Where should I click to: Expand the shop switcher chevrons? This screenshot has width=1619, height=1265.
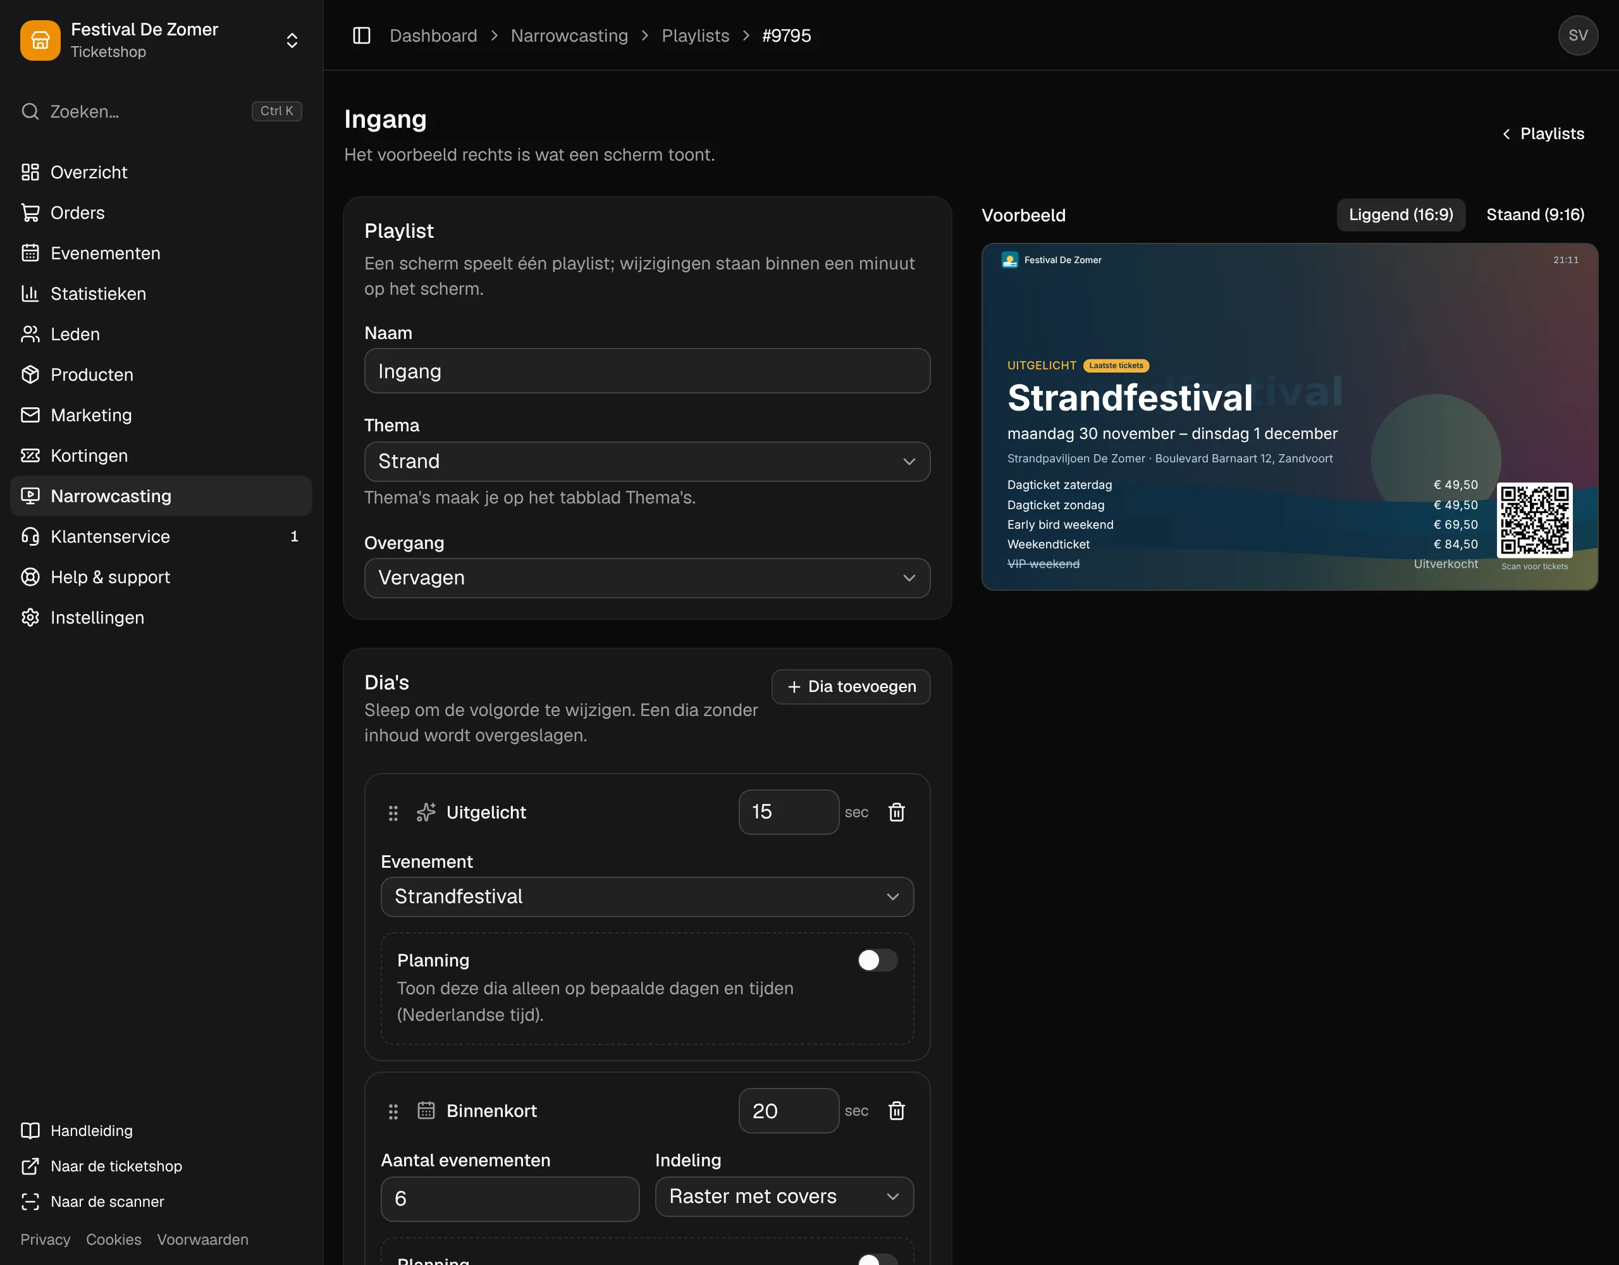[292, 40]
